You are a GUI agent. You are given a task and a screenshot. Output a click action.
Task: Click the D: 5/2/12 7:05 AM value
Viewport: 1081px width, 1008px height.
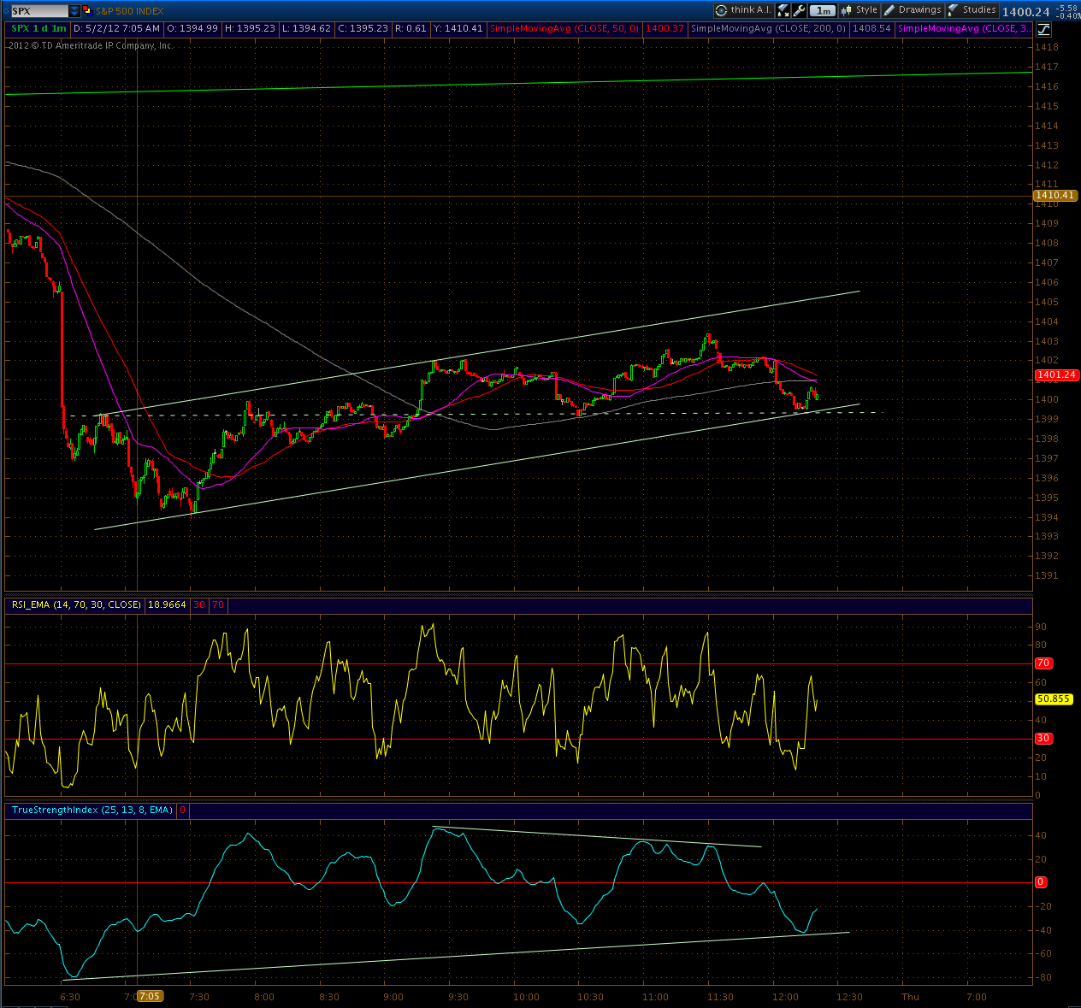tap(116, 28)
